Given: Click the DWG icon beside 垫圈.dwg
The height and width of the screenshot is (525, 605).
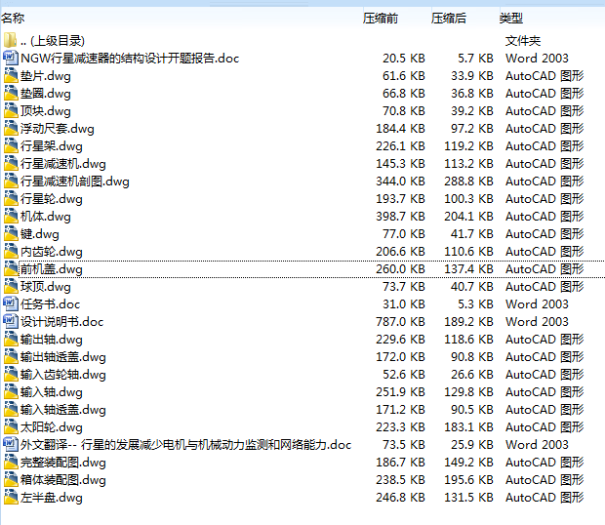Looking at the screenshot, I should click(11, 93).
